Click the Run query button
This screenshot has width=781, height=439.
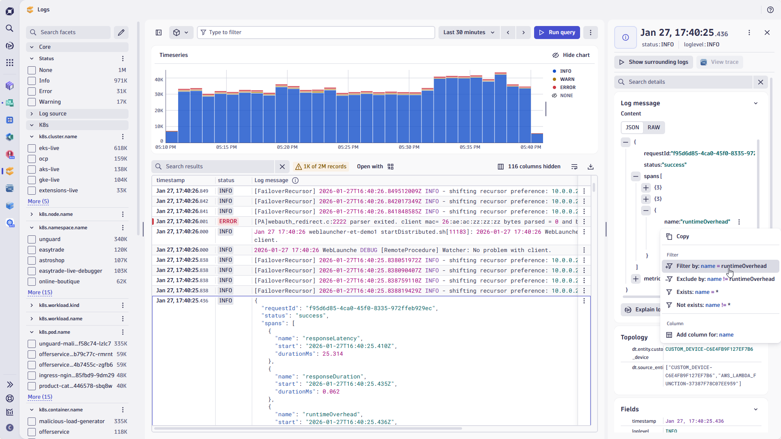pyautogui.click(x=556, y=32)
